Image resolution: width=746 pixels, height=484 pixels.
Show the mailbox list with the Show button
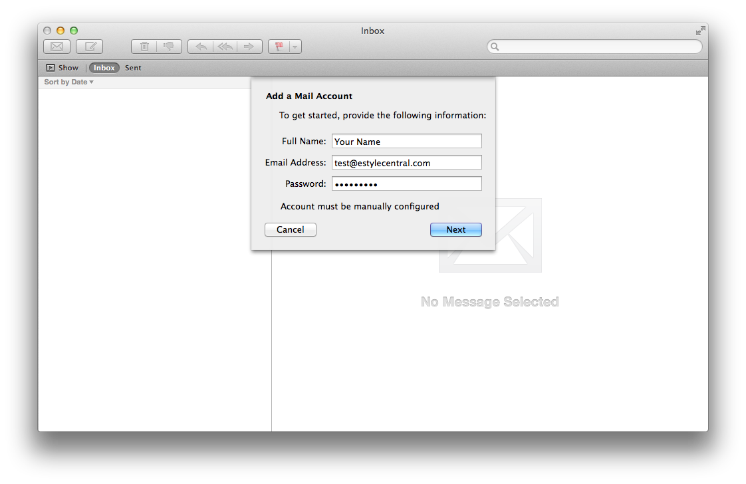click(x=62, y=68)
